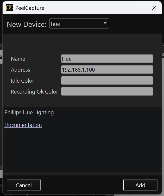Screen dimensions: 164x196
Task: Click the Name label text
Action: click(x=18, y=59)
